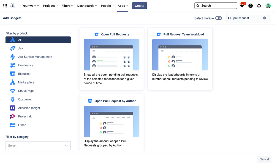Filter gadgets by Jira label
The height and width of the screenshot is (164, 275).
[21, 48]
